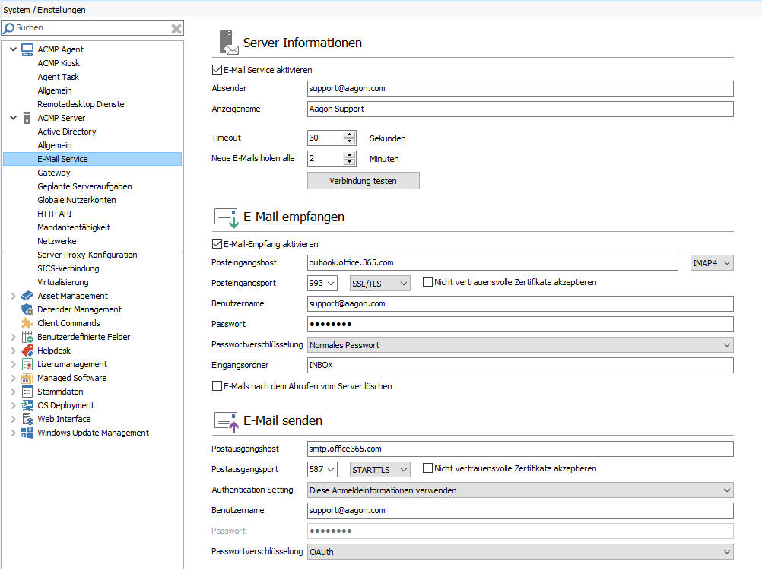
Task: Click the Client Commands puzzle icon
Action: [x=27, y=323]
